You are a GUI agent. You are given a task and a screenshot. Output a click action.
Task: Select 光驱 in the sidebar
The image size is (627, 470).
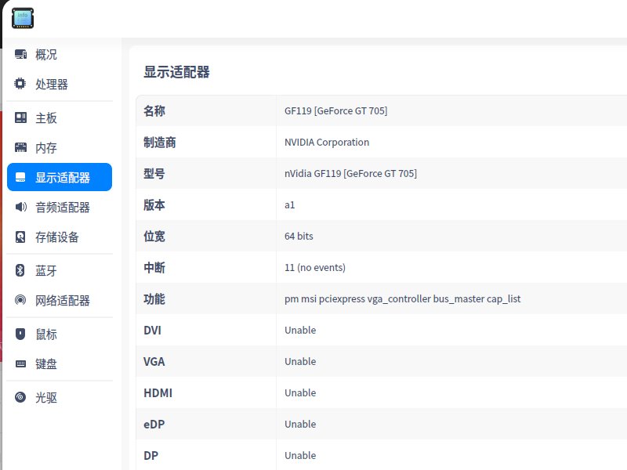(60, 397)
